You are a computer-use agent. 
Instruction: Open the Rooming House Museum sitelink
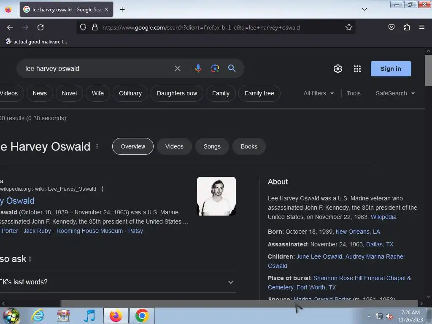89,231
